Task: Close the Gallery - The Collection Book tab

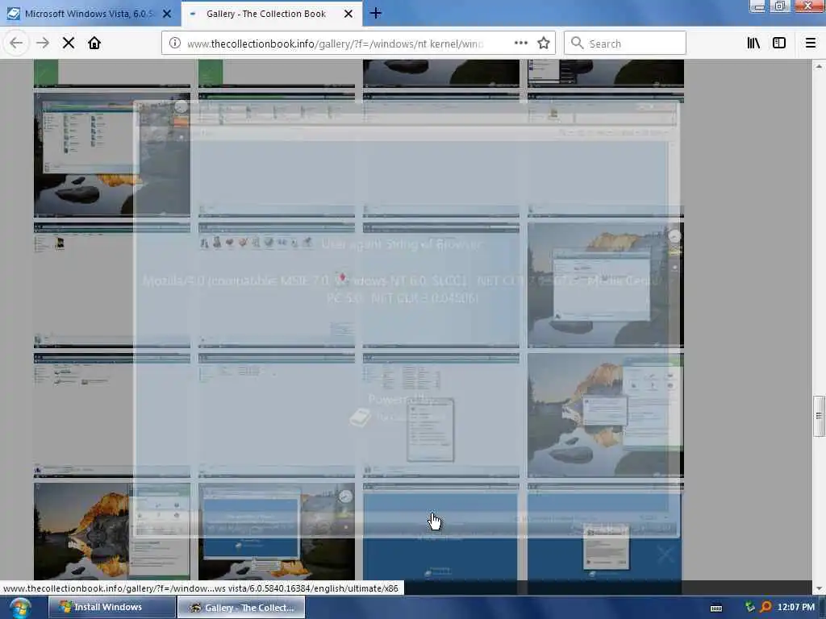Action: [x=348, y=15]
